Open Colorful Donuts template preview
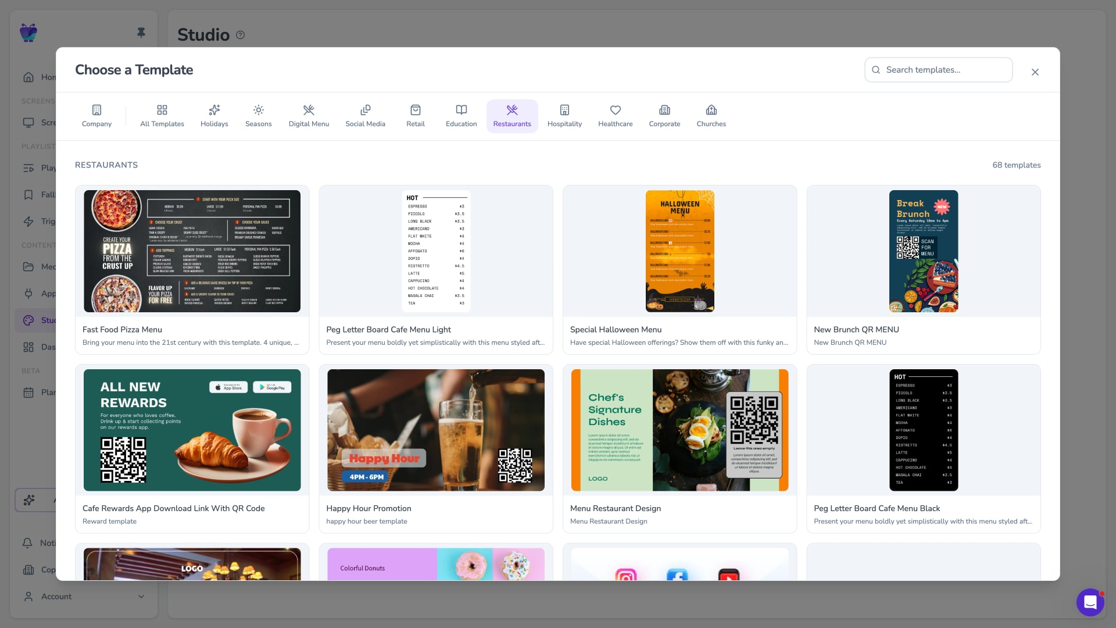Screen dimensions: 1116x628 (436, 564)
